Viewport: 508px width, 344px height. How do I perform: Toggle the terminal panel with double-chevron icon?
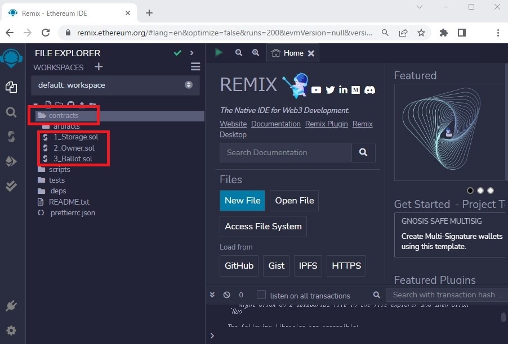(x=212, y=295)
